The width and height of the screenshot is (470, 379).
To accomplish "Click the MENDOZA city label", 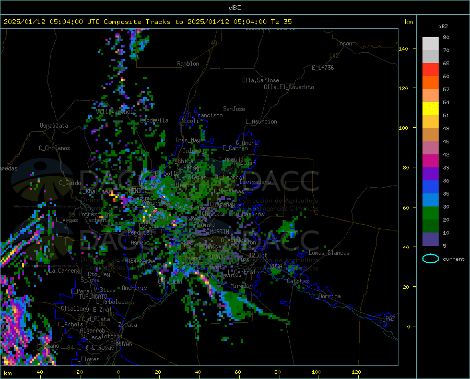I will pos(139,190).
